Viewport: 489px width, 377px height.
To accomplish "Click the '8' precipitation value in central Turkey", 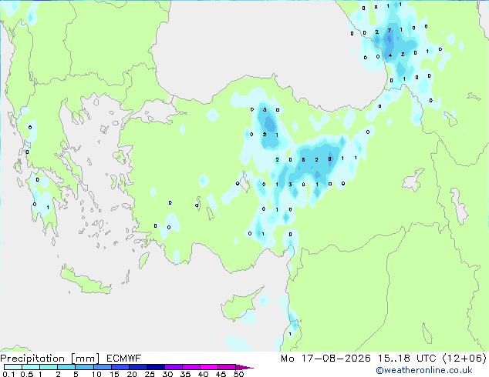I will coord(329,159).
